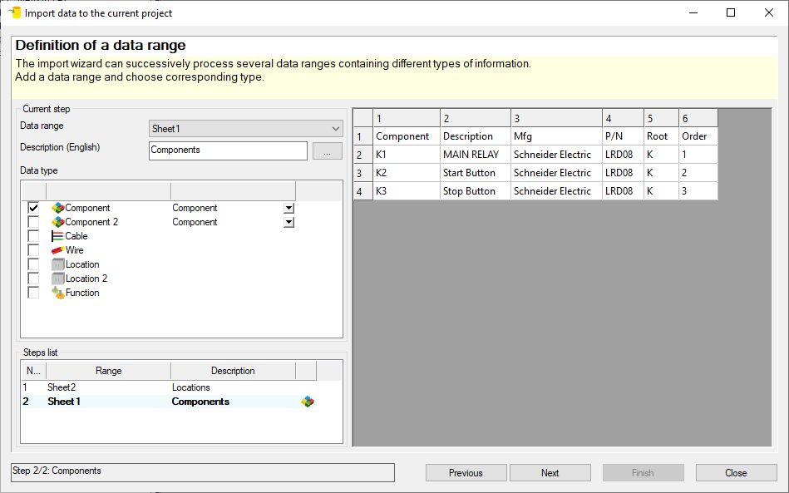Click the Stop Button cell
789x493 pixels.
coord(476,191)
